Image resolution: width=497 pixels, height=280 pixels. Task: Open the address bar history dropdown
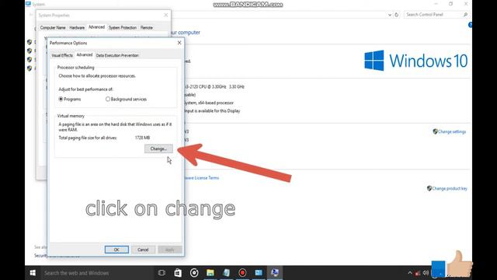(390, 15)
